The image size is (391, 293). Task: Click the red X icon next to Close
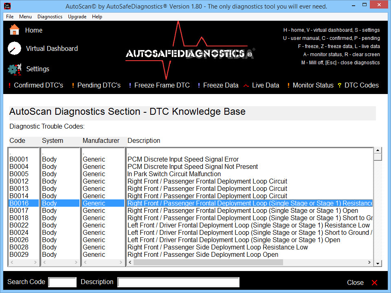(x=374, y=282)
